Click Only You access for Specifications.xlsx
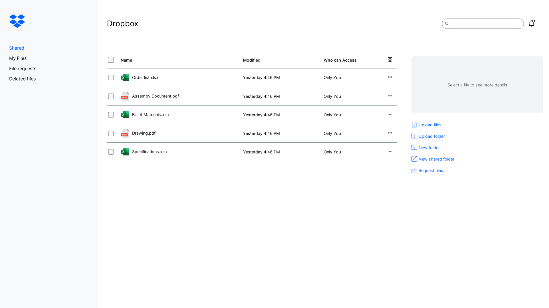 pos(332,152)
